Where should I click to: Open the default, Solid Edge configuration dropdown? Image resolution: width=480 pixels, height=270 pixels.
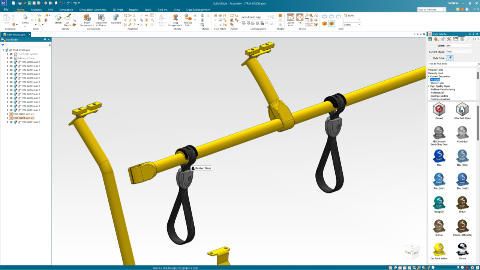tap(256, 17)
